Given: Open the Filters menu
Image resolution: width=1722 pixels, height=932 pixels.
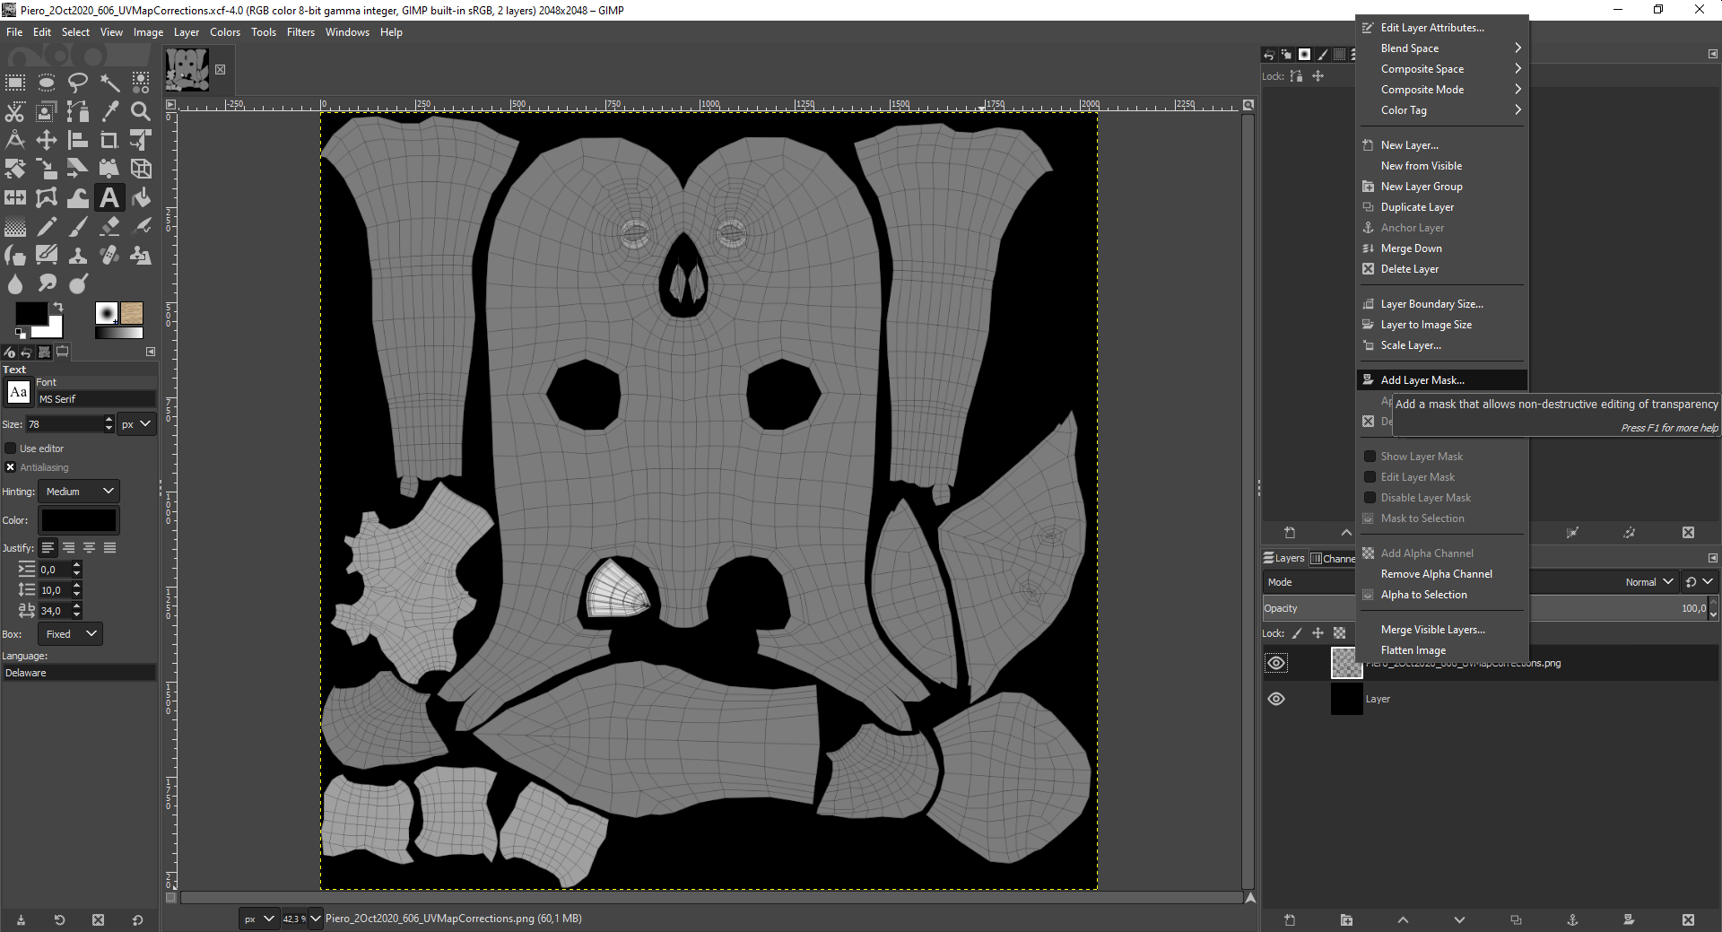Looking at the screenshot, I should (300, 32).
